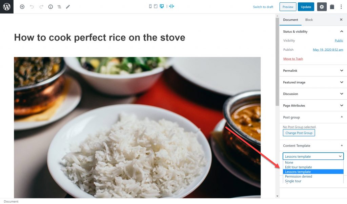Show content structure info icon
This screenshot has width=347, height=204.
click(x=50, y=7)
